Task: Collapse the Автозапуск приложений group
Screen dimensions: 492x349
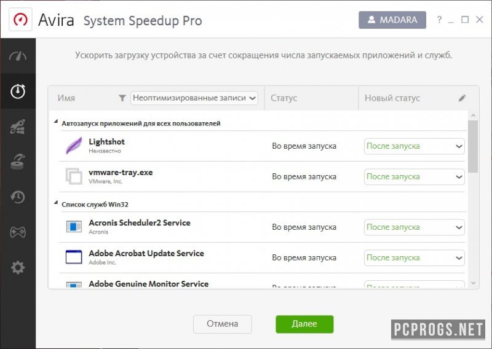Action: 56,121
